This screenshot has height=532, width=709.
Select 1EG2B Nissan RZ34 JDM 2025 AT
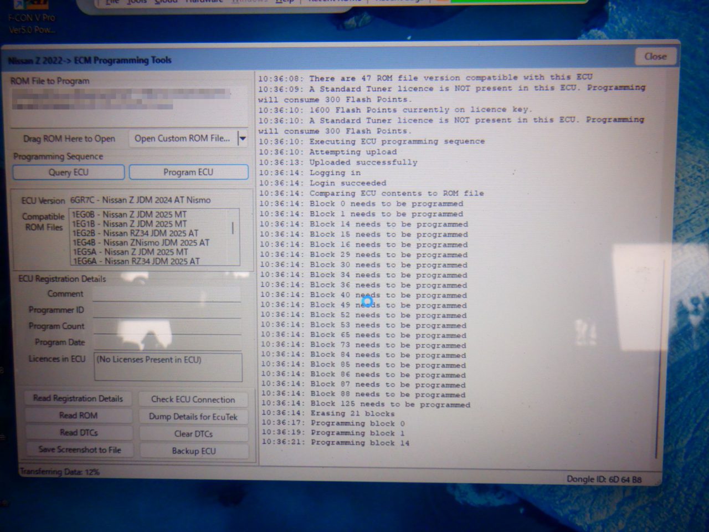point(135,233)
